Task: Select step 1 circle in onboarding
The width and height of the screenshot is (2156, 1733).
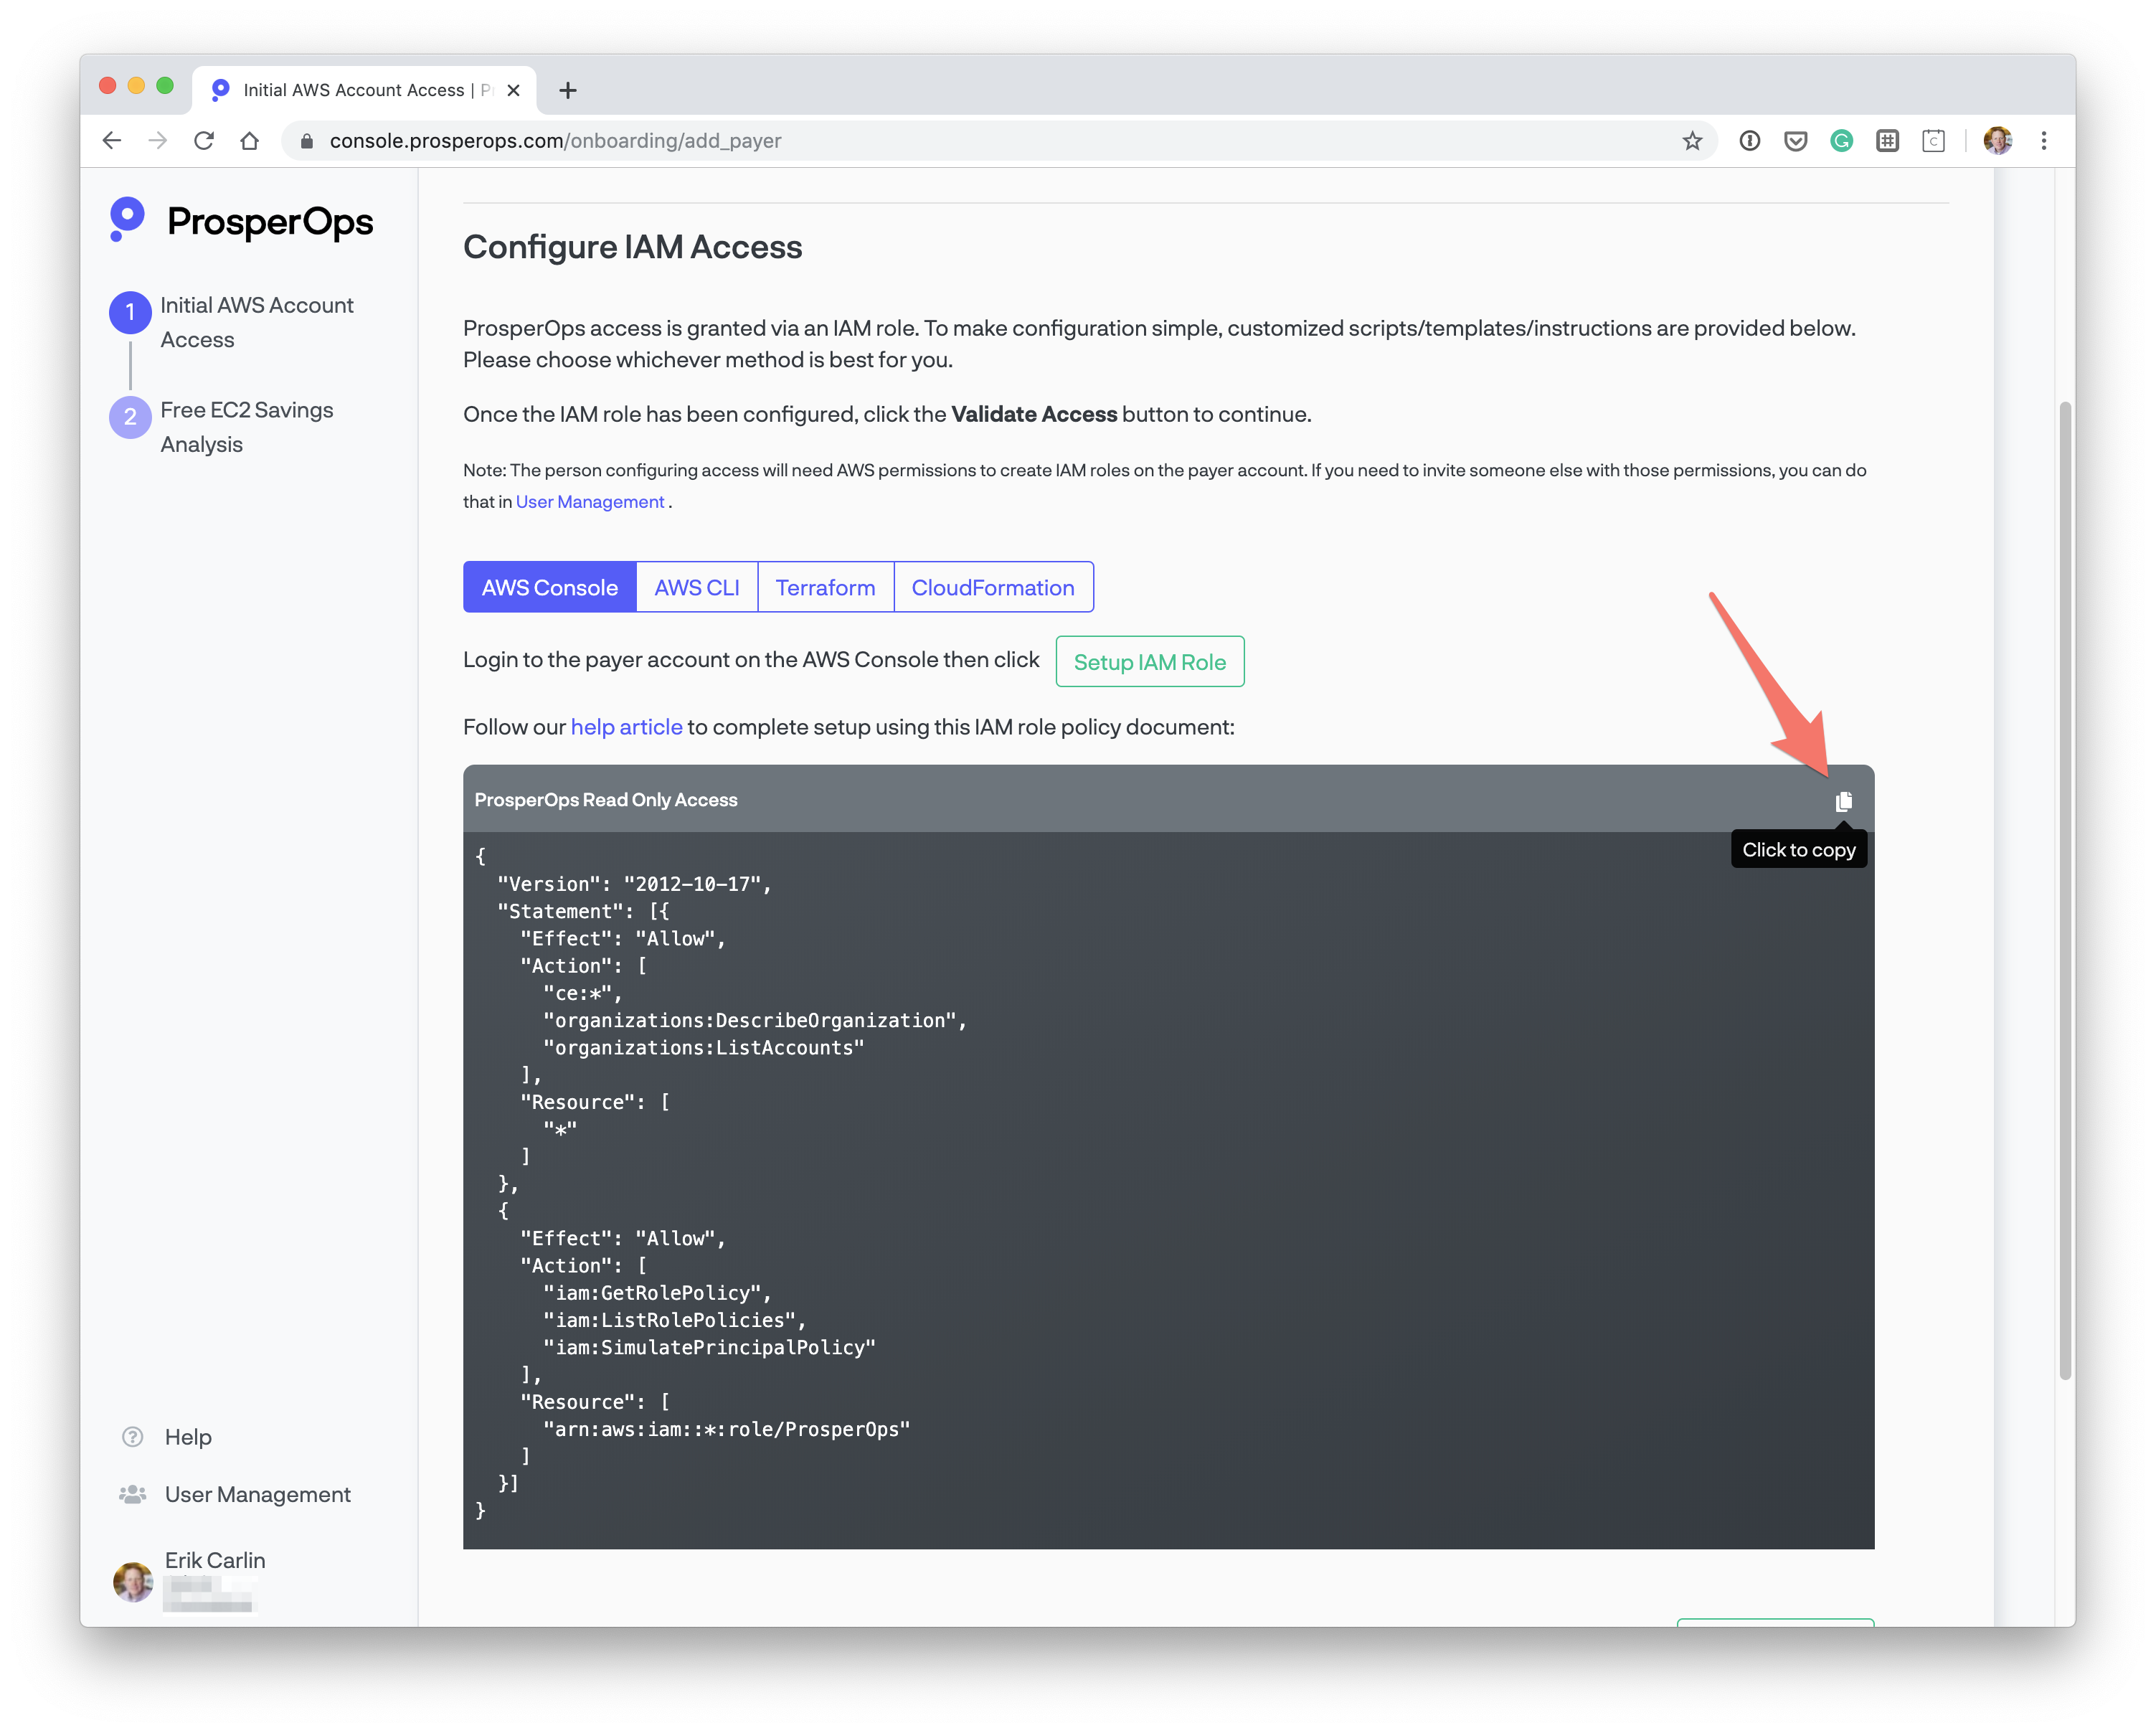Action: coord(130,312)
